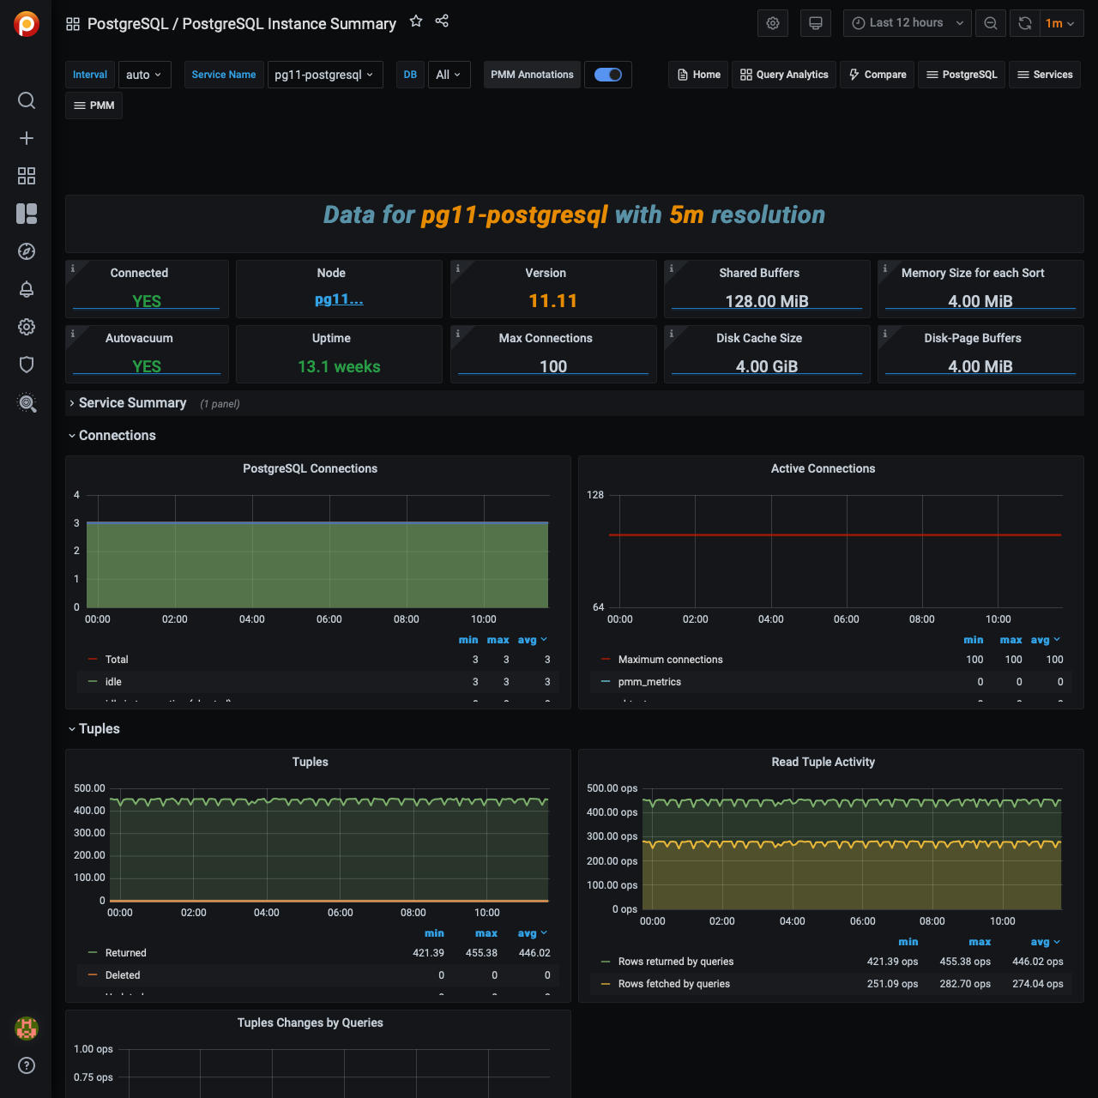Toggle the Total series in PostgreSQL Connections legend
The height and width of the screenshot is (1098, 1098).
[x=117, y=660]
